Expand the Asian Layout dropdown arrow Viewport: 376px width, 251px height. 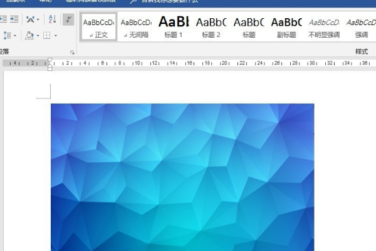pos(38,19)
